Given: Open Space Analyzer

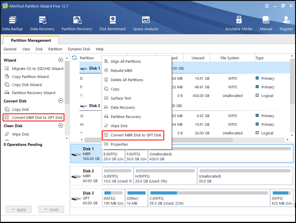Looking at the screenshot, I should [146, 23].
